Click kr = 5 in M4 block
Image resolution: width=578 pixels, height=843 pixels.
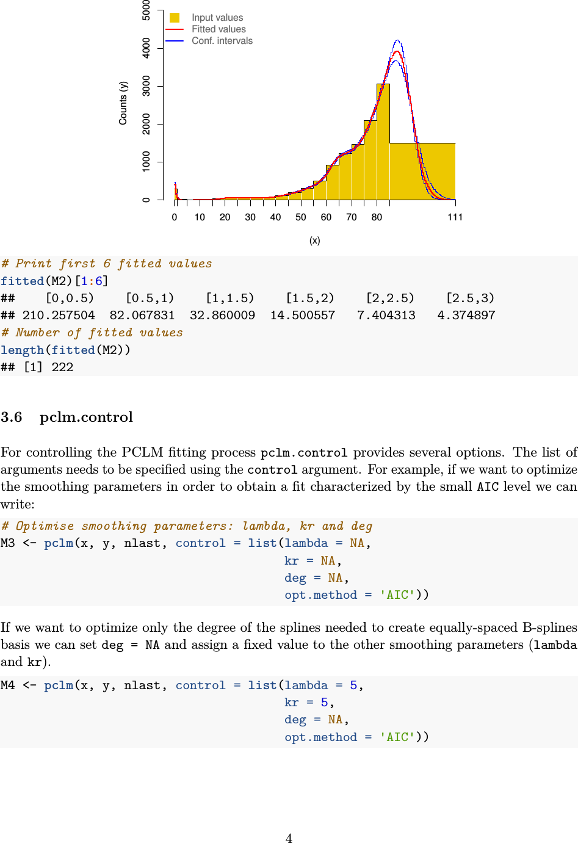point(309,703)
